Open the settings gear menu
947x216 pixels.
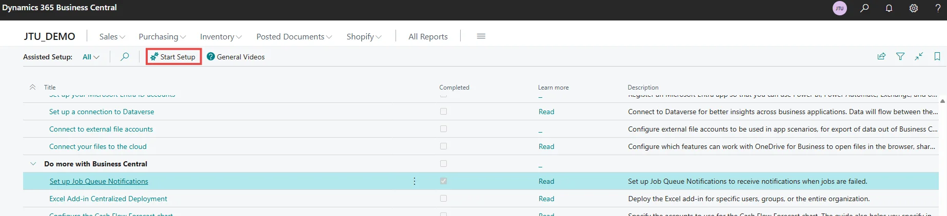pyautogui.click(x=914, y=8)
